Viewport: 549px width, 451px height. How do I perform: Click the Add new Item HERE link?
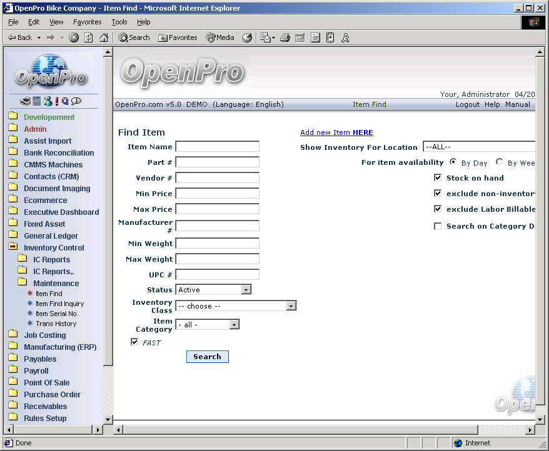[336, 132]
